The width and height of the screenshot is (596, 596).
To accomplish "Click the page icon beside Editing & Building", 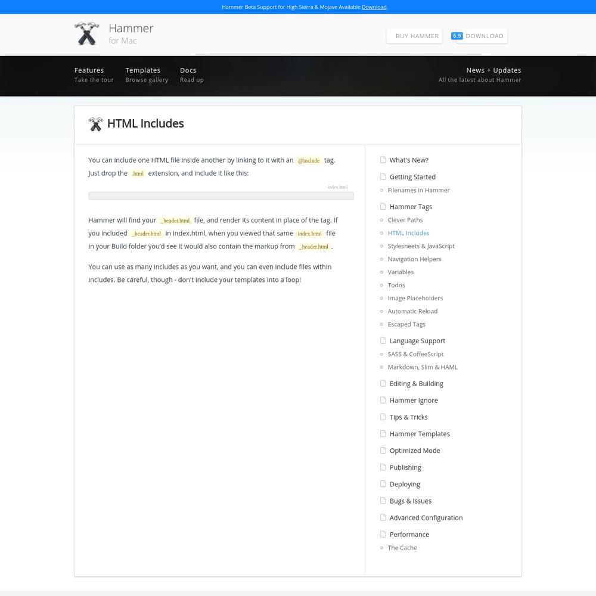I will pos(383,383).
